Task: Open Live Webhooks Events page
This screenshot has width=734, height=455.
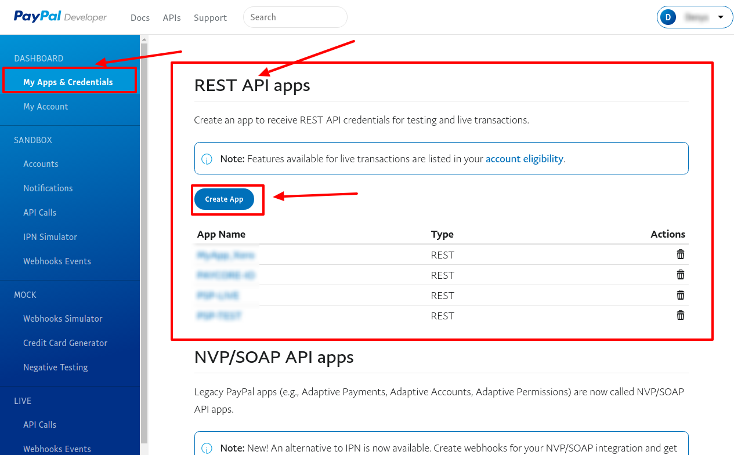Action: point(57,449)
